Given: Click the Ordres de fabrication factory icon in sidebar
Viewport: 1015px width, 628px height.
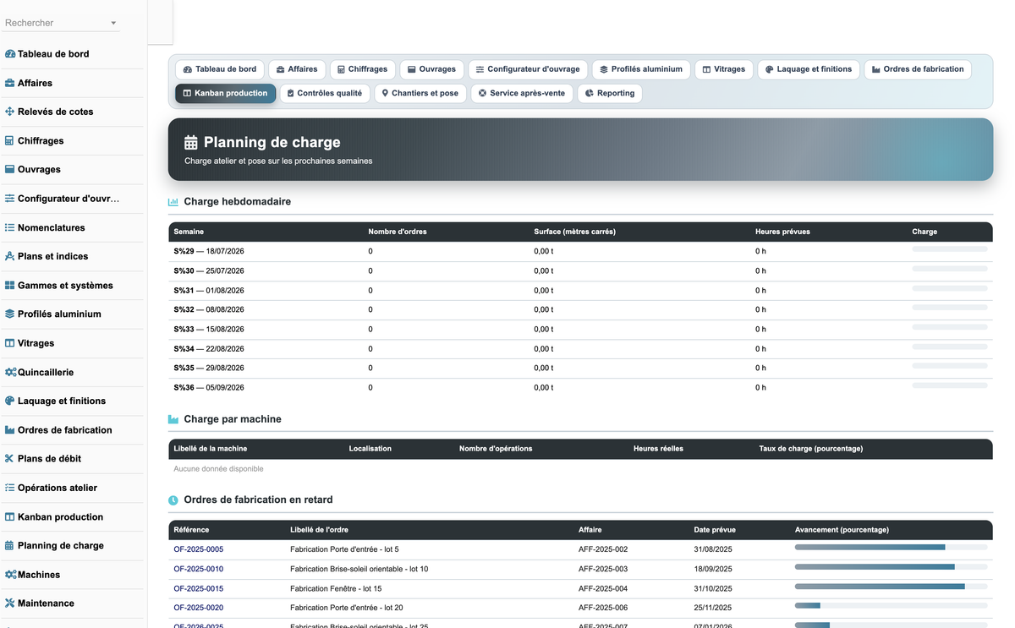Looking at the screenshot, I should [x=10, y=430].
